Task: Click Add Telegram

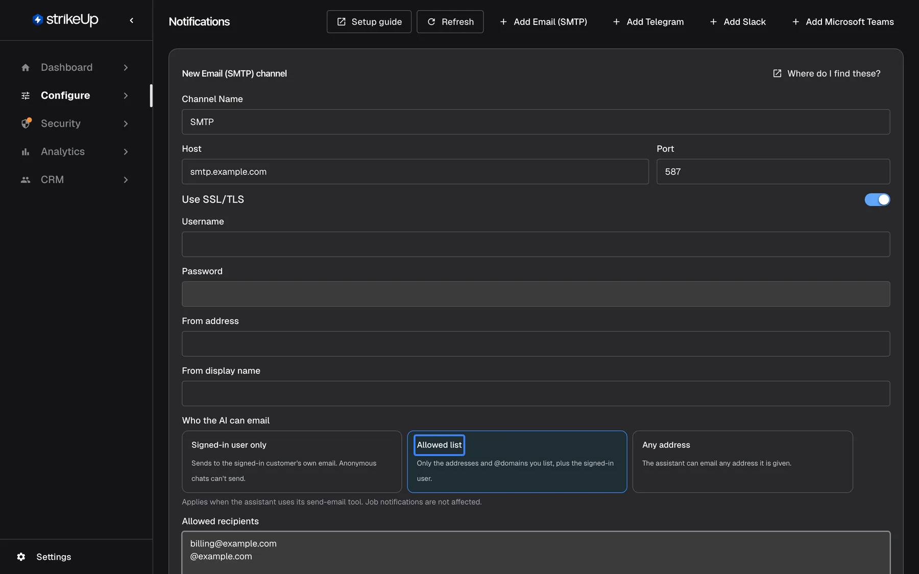Action: tap(648, 22)
